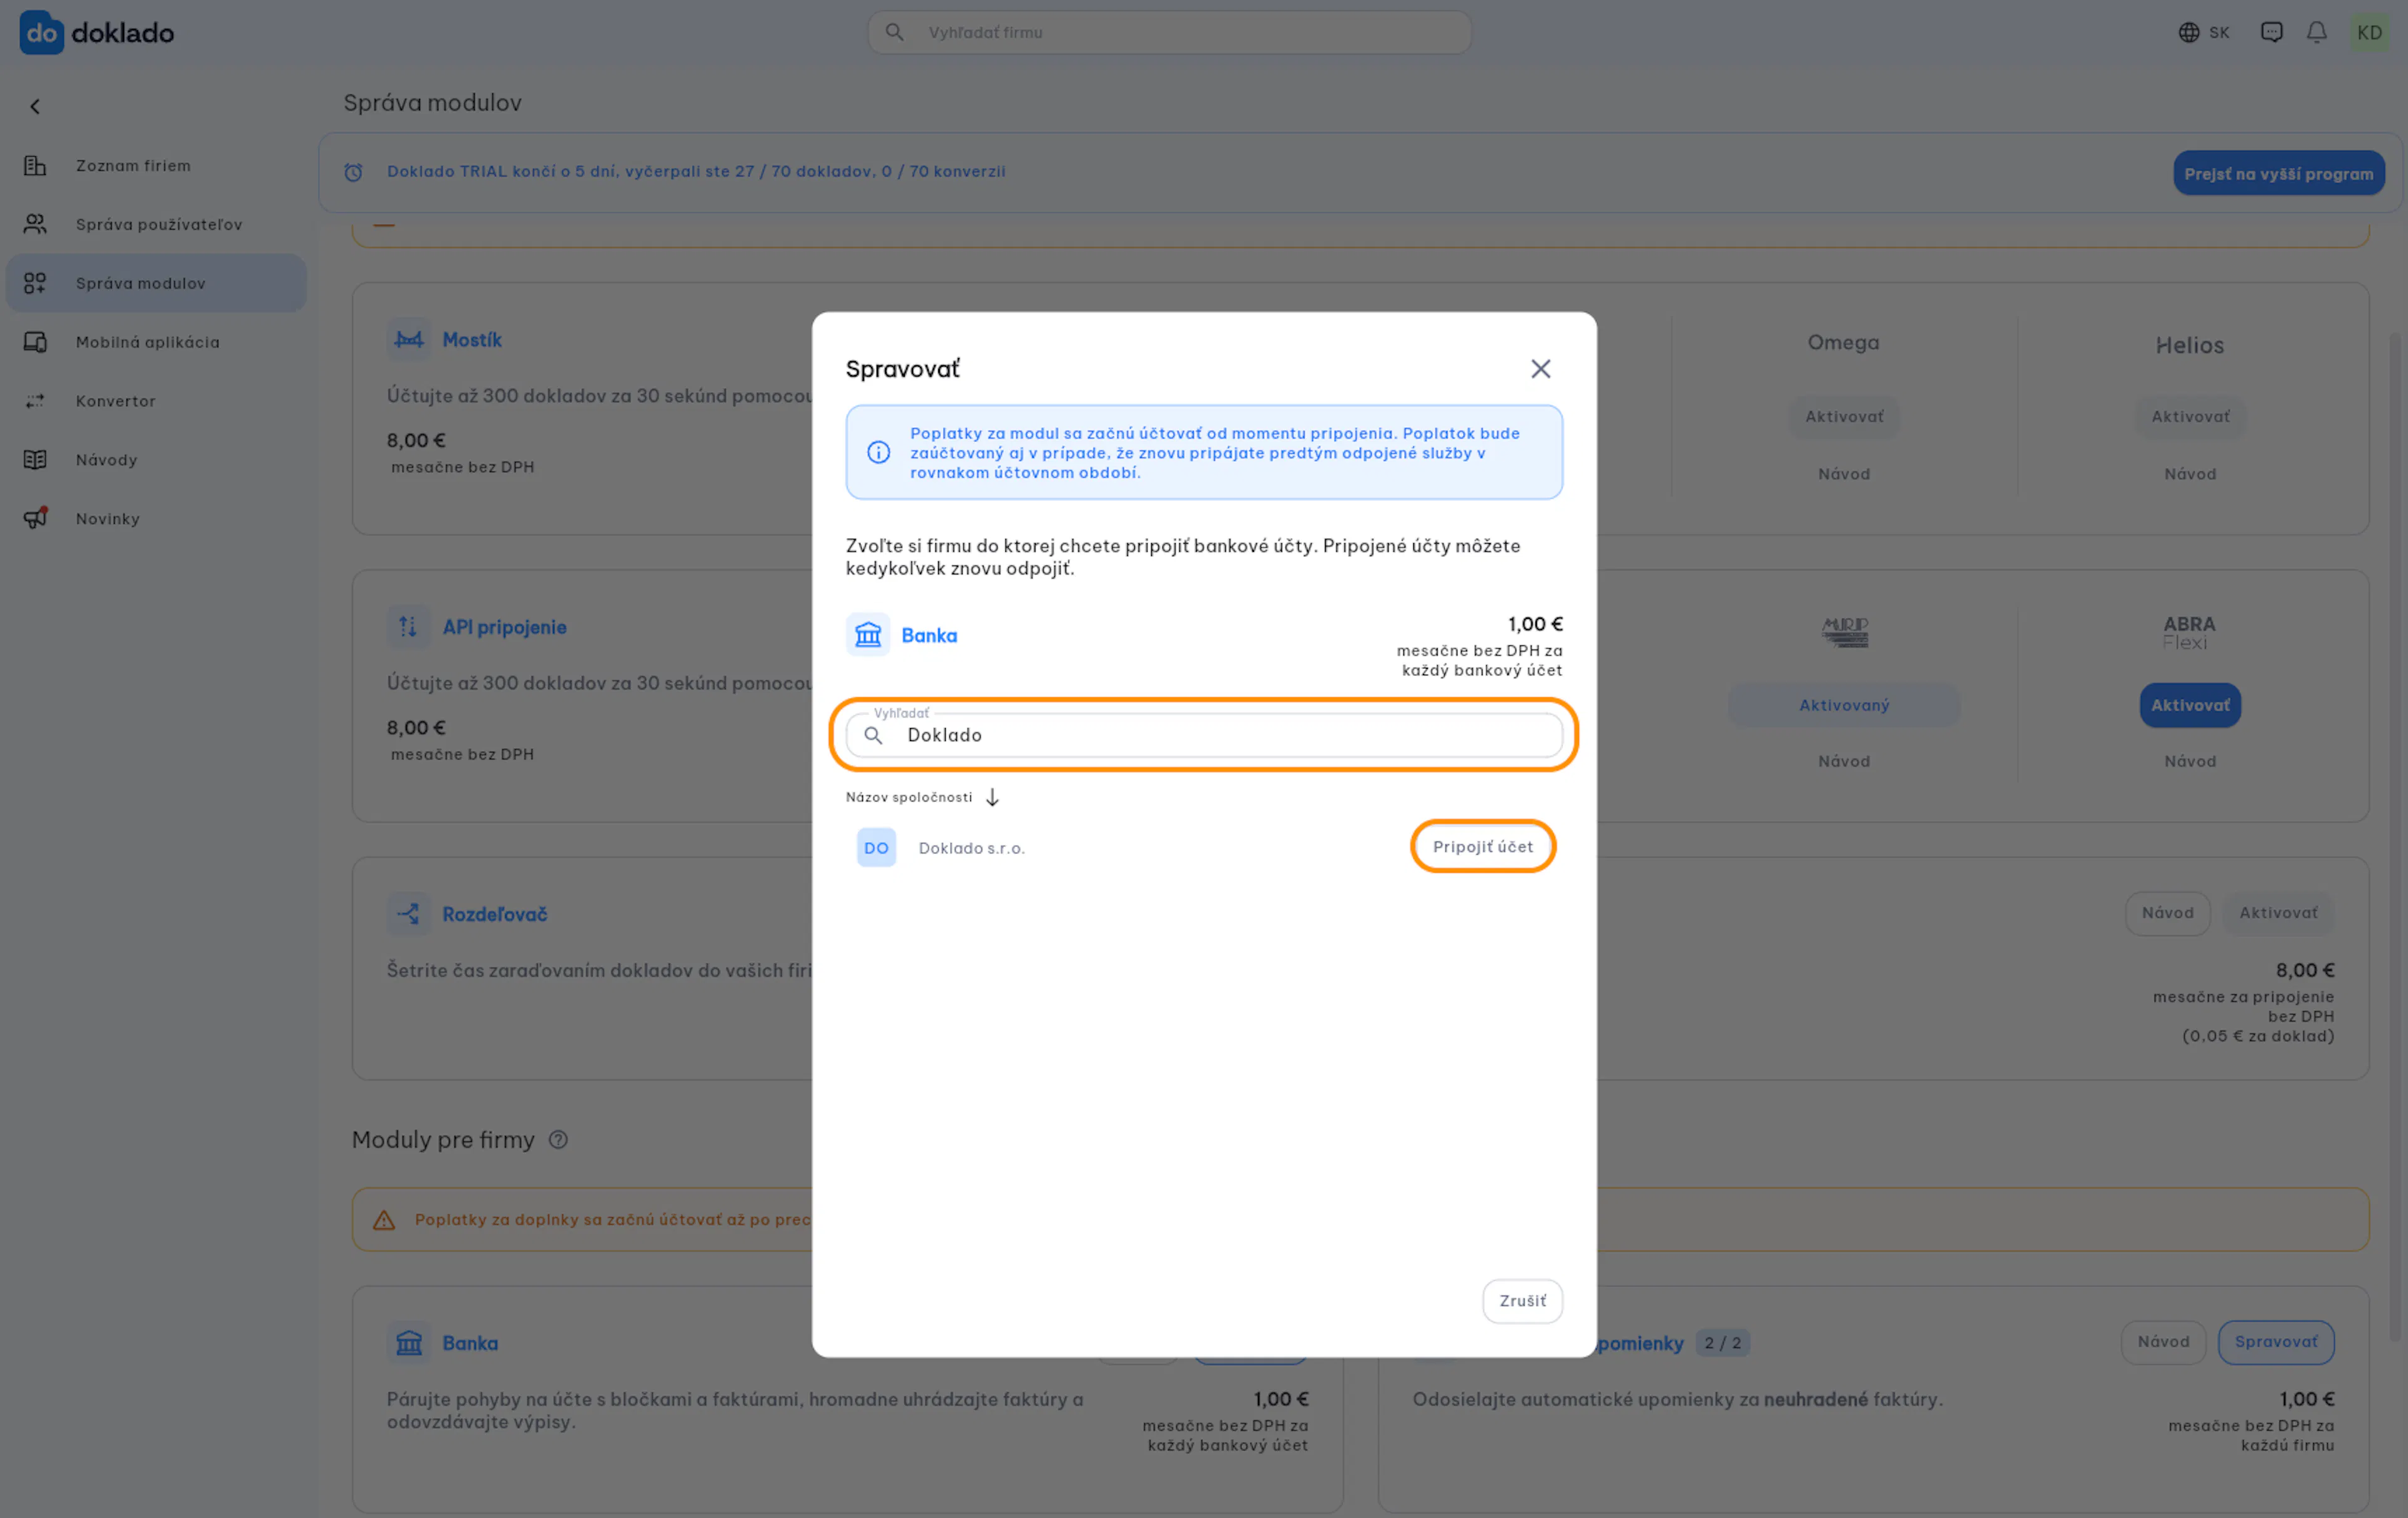The image size is (2408, 1518).
Task: Click Spravovať in the upomienky card
Action: [x=2276, y=1342]
